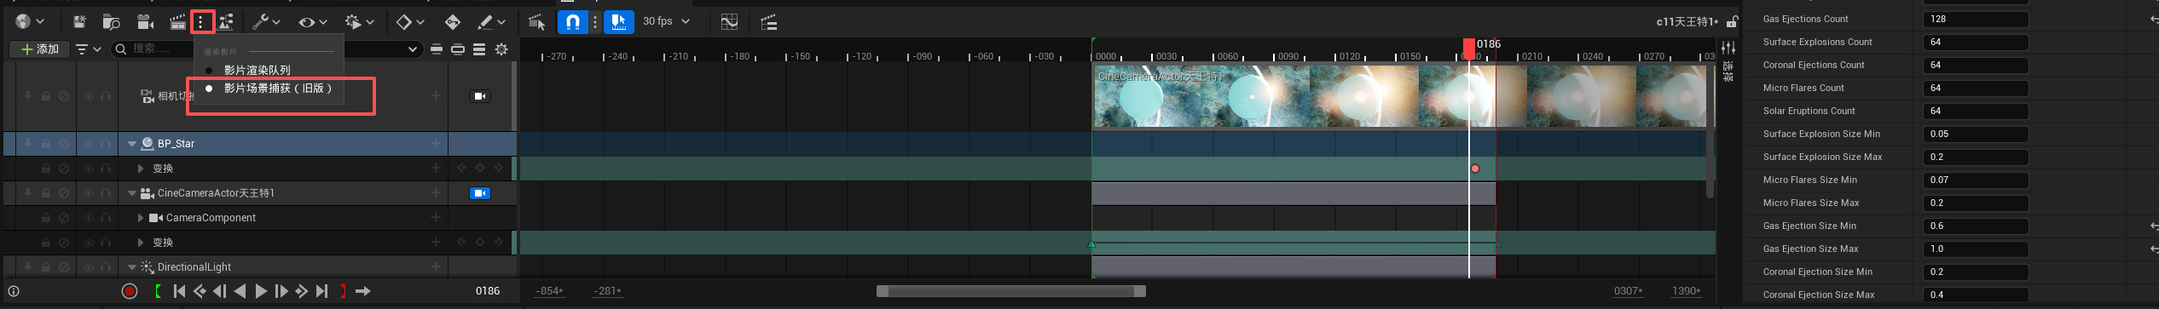Image resolution: width=2159 pixels, height=309 pixels.
Task: Open the wrench actions dropdown
Action: [x=266, y=21]
